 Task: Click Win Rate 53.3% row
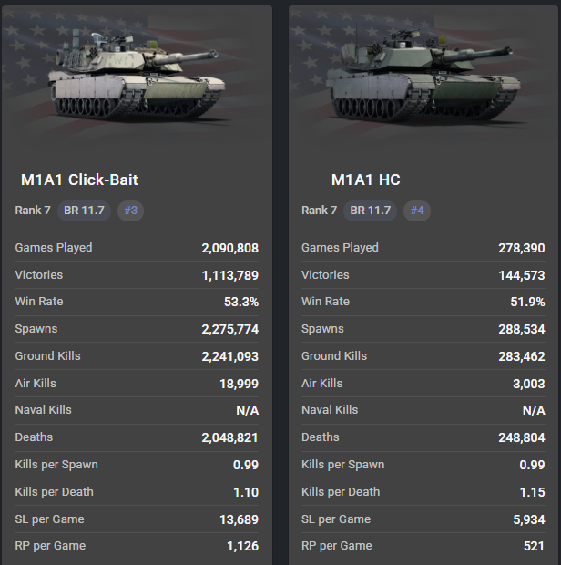pyautogui.click(x=137, y=302)
